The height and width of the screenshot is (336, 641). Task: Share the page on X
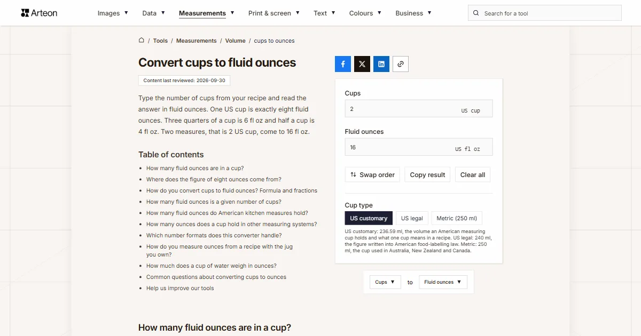point(362,64)
